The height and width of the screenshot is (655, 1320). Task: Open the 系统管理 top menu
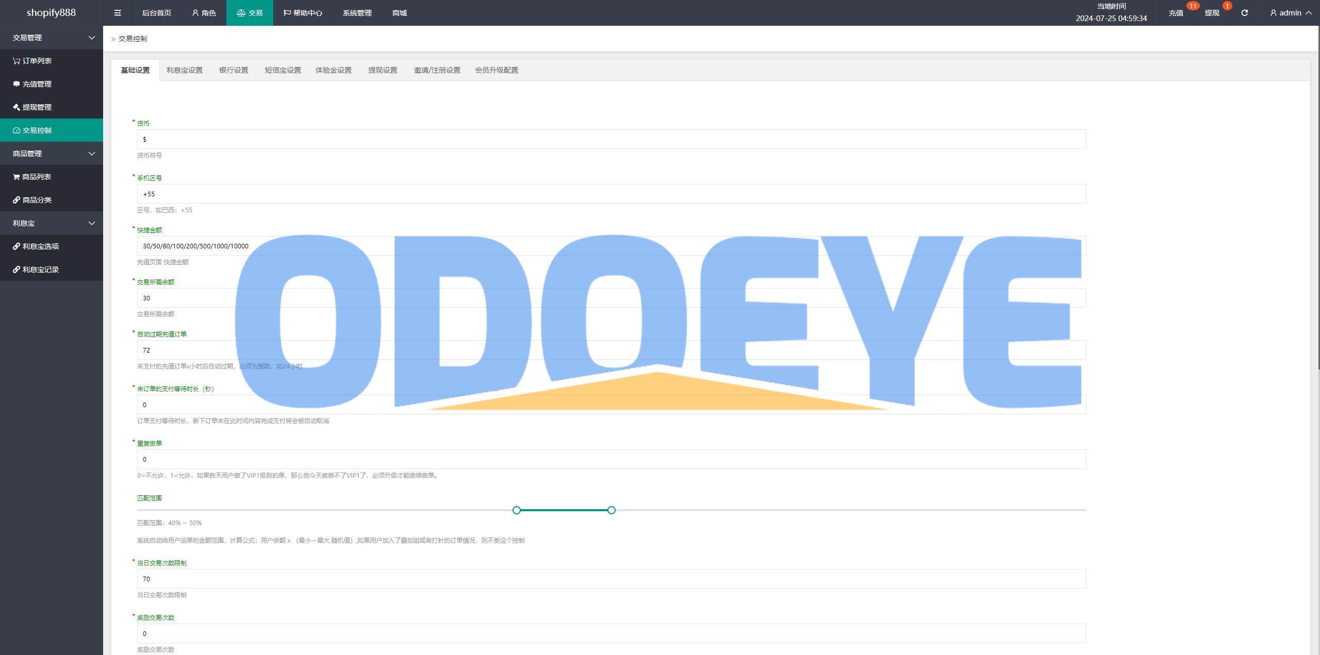pyautogui.click(x=357, y=13)
